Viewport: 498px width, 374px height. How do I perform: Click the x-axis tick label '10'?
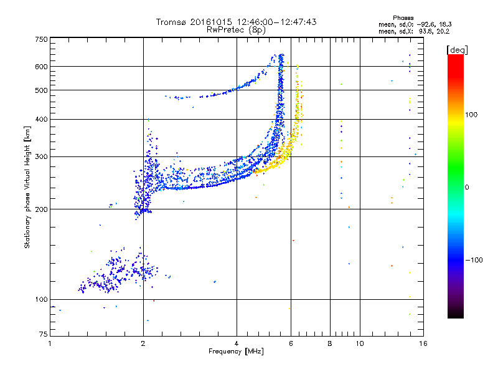pyautogui.click(x=360, y=343)
